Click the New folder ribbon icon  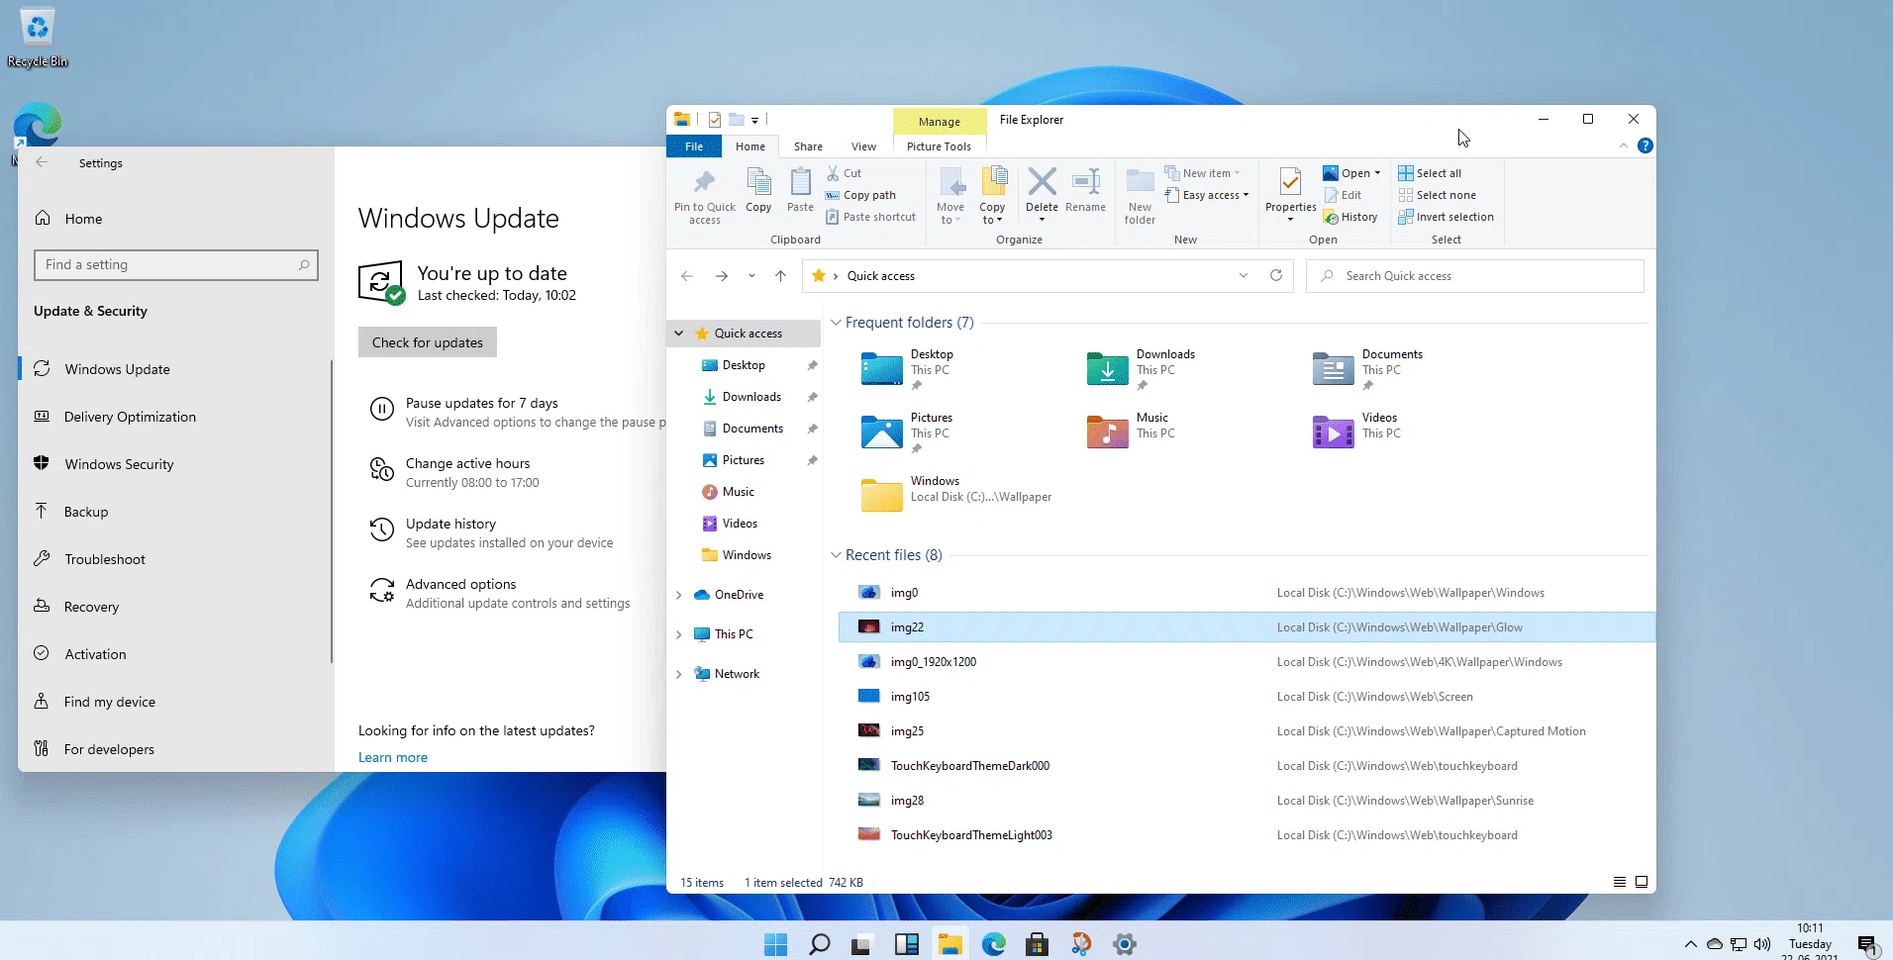(x=1140, y=196)
